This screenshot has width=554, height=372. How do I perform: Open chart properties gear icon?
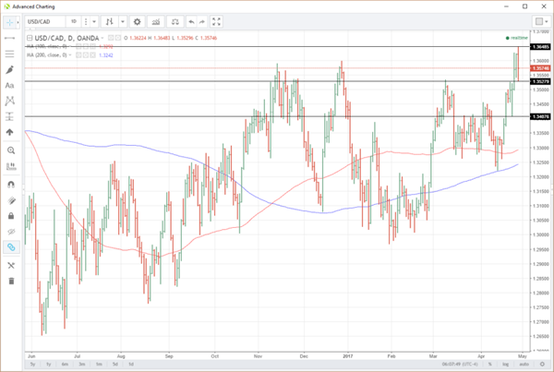[x=138, y=21]
